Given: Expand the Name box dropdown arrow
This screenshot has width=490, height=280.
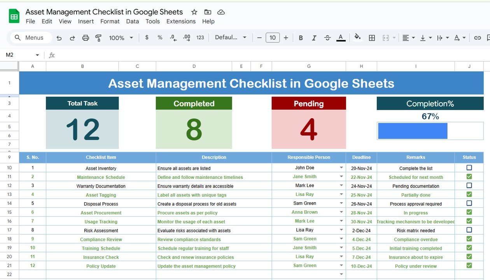Looking at the screenshot, I should point(37,55).
